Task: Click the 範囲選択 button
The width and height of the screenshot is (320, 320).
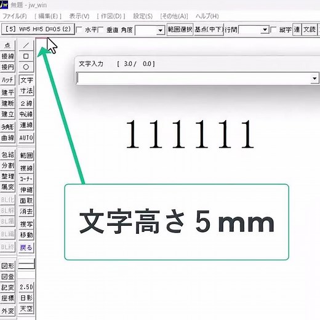Action: tap(180, 30)
